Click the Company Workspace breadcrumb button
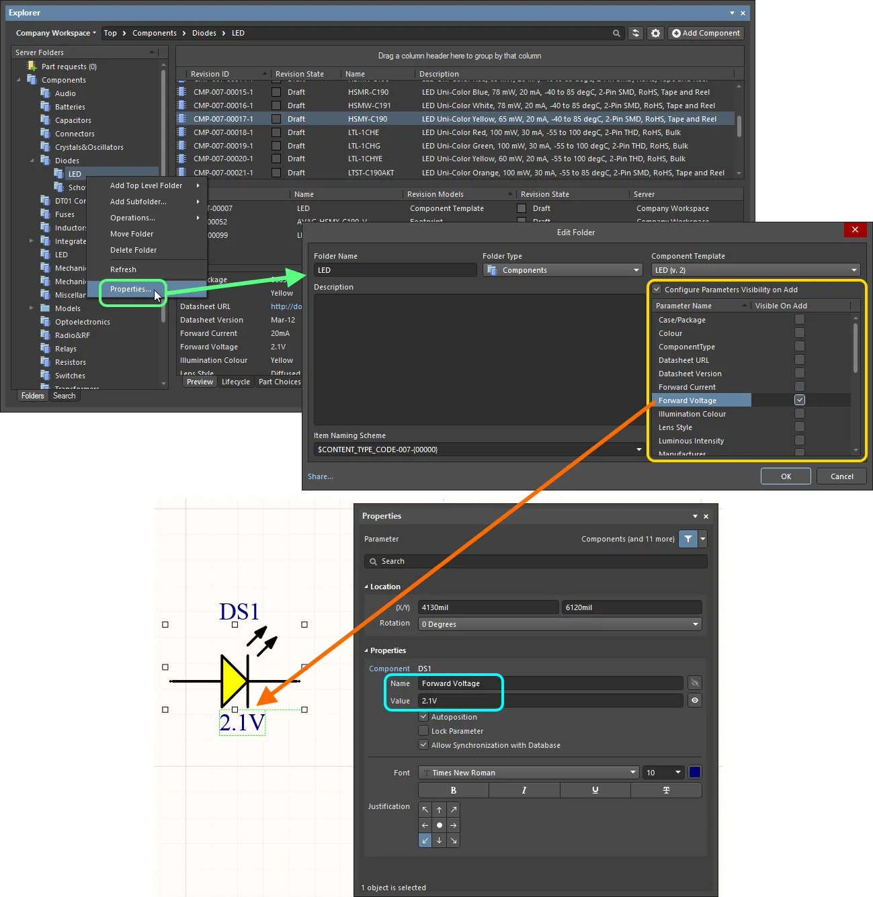This screenshot has width=873, height=897. pyautogui.click(x=56, y=33)
